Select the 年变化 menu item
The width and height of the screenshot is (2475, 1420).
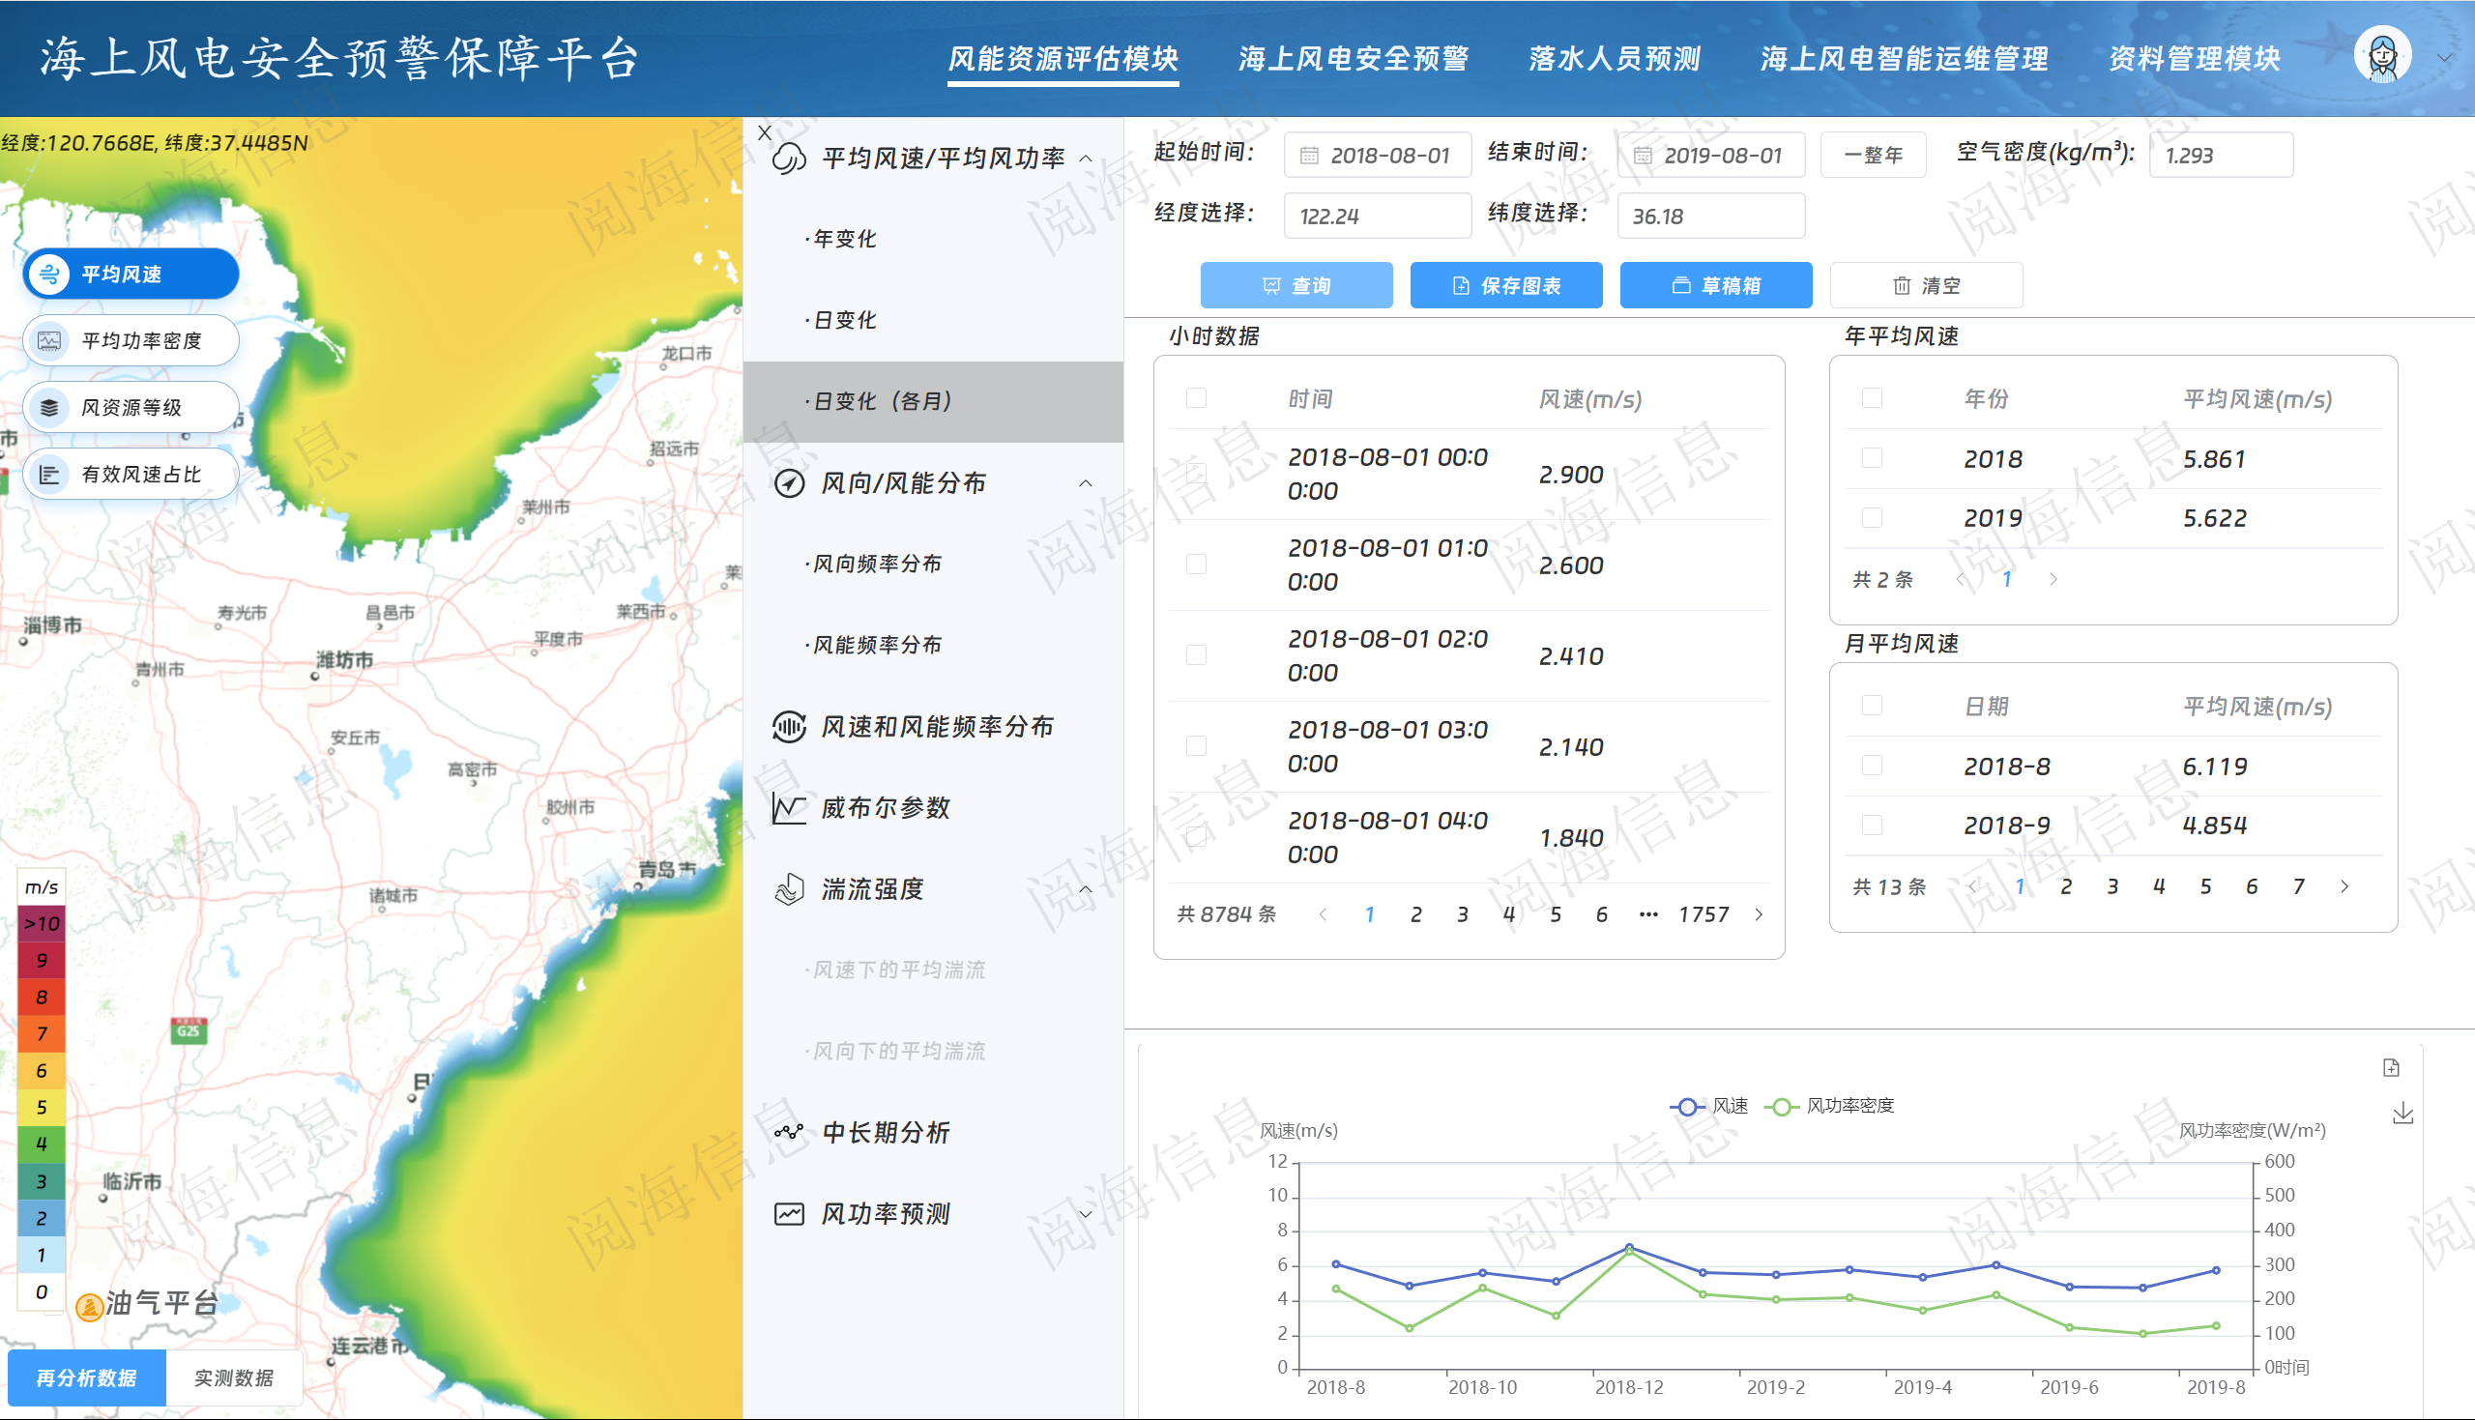(845, 239)
